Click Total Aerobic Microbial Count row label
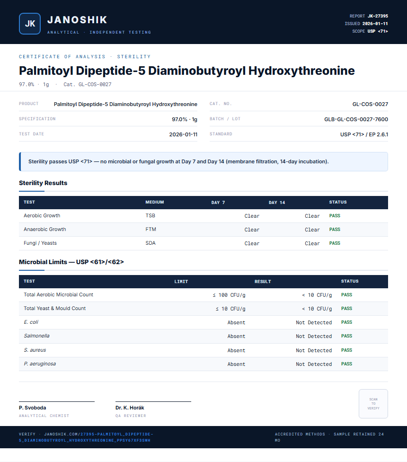The height and width of the screenshot is (462, 407). click(58, 294)
